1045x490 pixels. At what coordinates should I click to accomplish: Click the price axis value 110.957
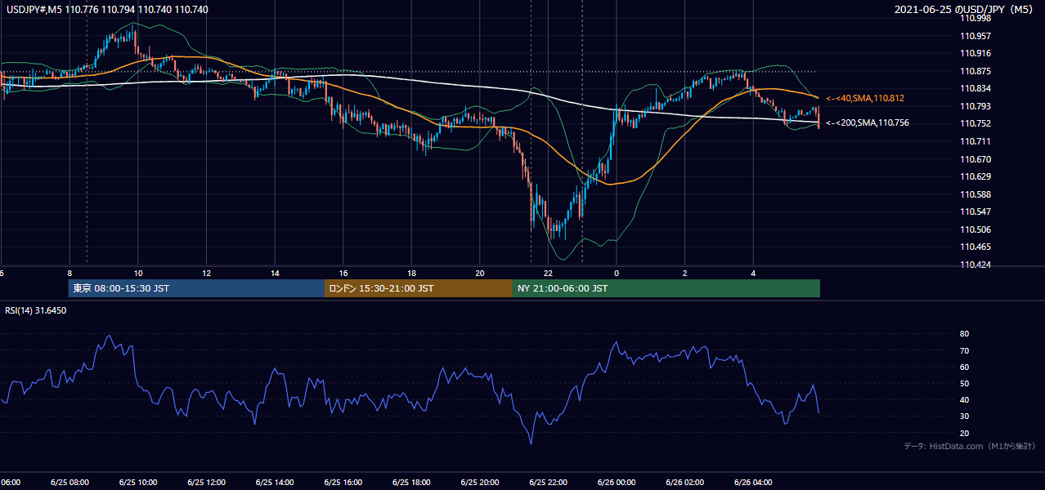click(975, 36)
